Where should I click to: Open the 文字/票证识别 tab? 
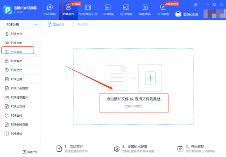pyautogui.click(x=88, y=10)
